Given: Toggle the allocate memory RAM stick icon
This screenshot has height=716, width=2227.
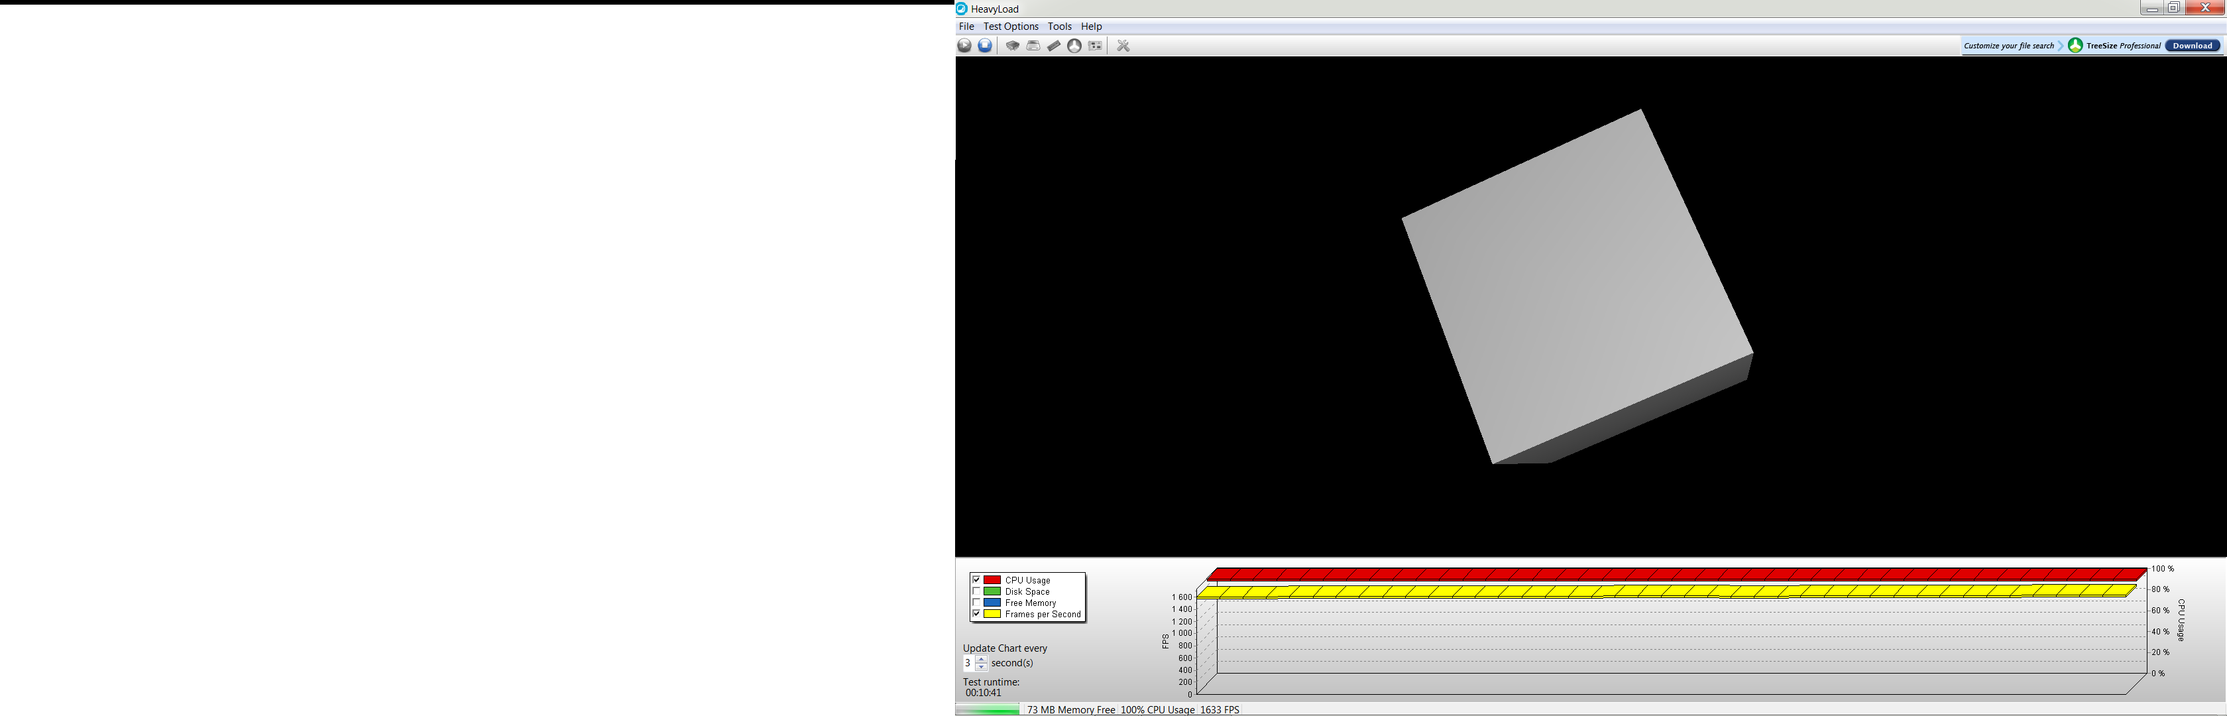Looking at the screenshot, I should tap(1054, 46).
